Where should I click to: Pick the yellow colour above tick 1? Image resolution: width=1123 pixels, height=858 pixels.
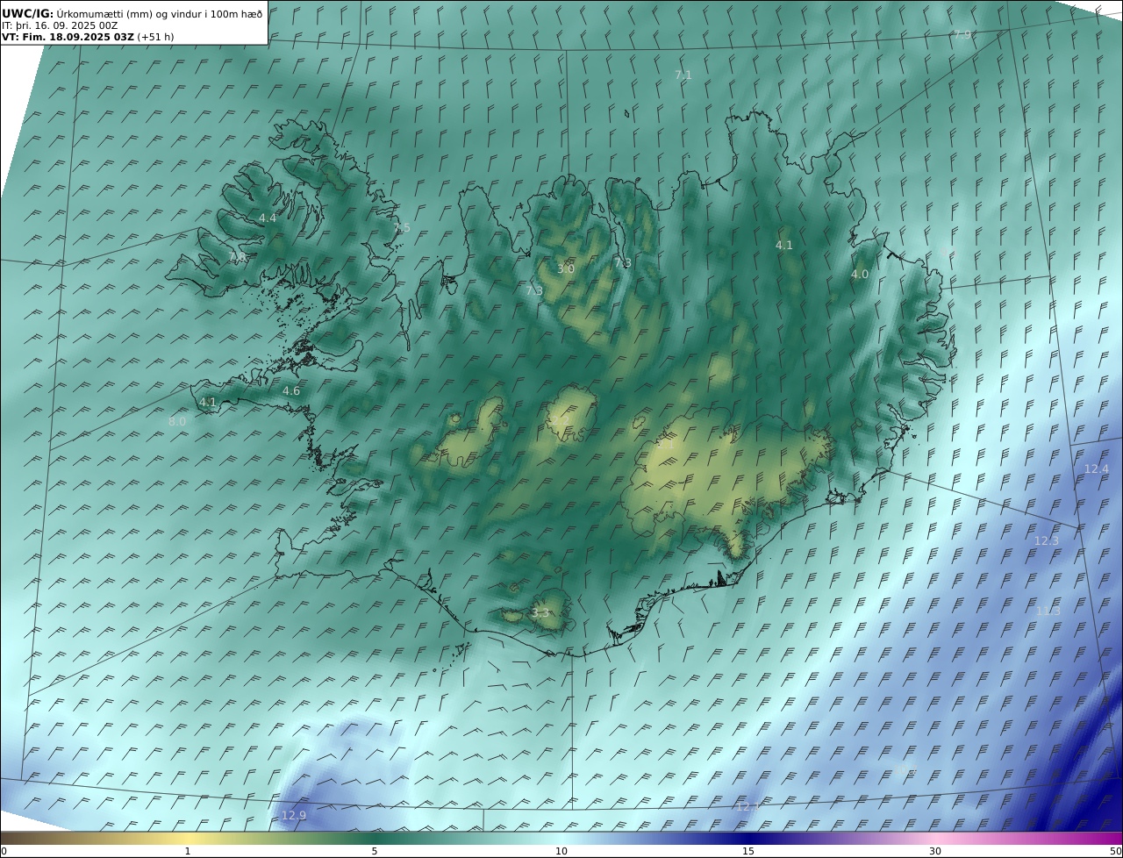click(x=188, y=838)
